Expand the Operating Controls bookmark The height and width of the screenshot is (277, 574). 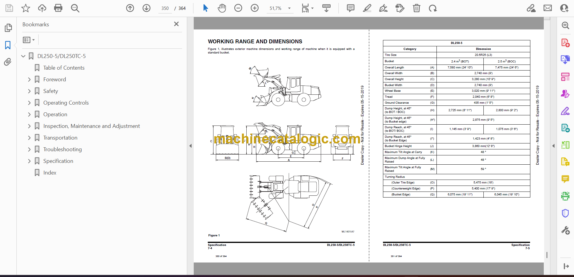[x=29, y=103]
